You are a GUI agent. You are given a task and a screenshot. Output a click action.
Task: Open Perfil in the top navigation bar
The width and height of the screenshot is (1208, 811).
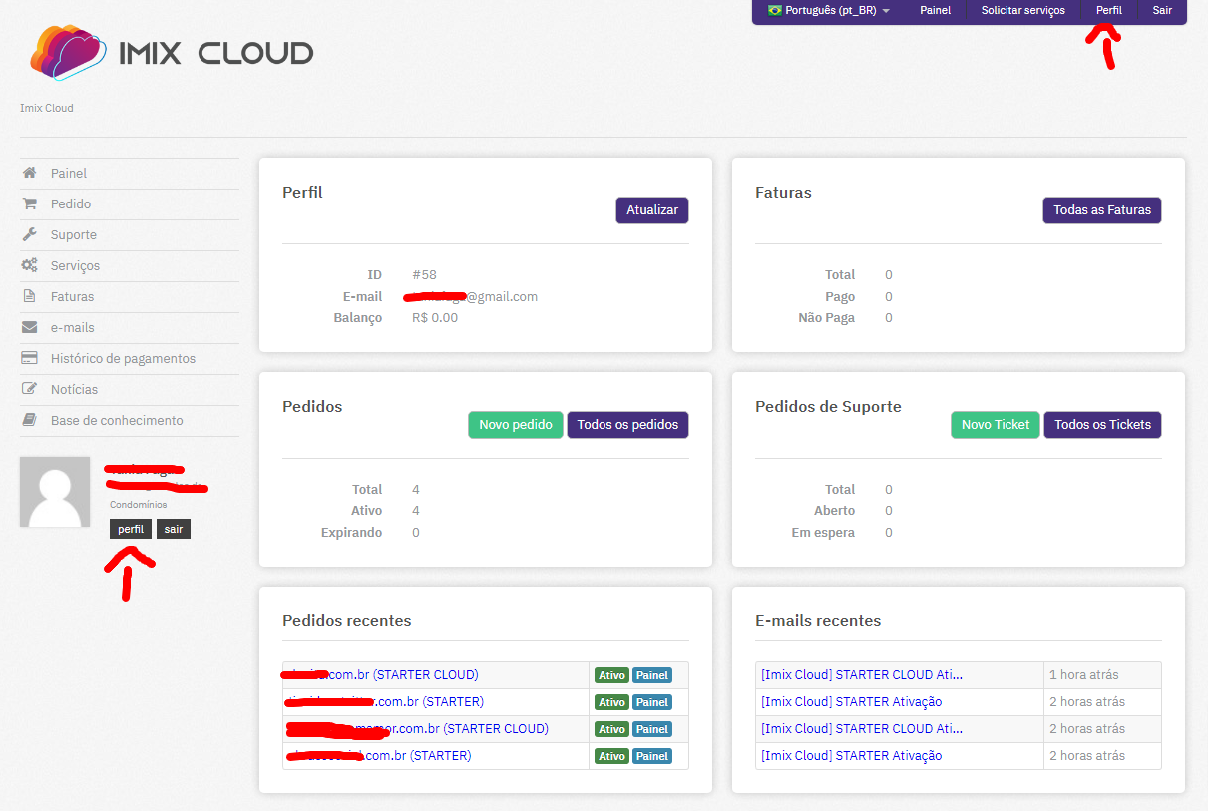click(x=1108, y=10)
